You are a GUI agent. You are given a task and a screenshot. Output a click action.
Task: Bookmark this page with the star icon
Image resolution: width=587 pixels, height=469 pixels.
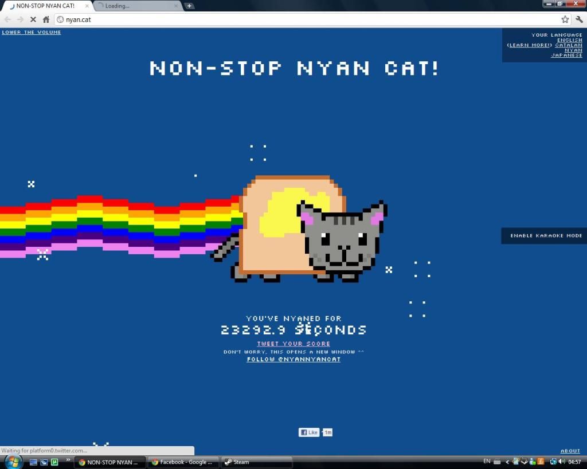[565, 19]
